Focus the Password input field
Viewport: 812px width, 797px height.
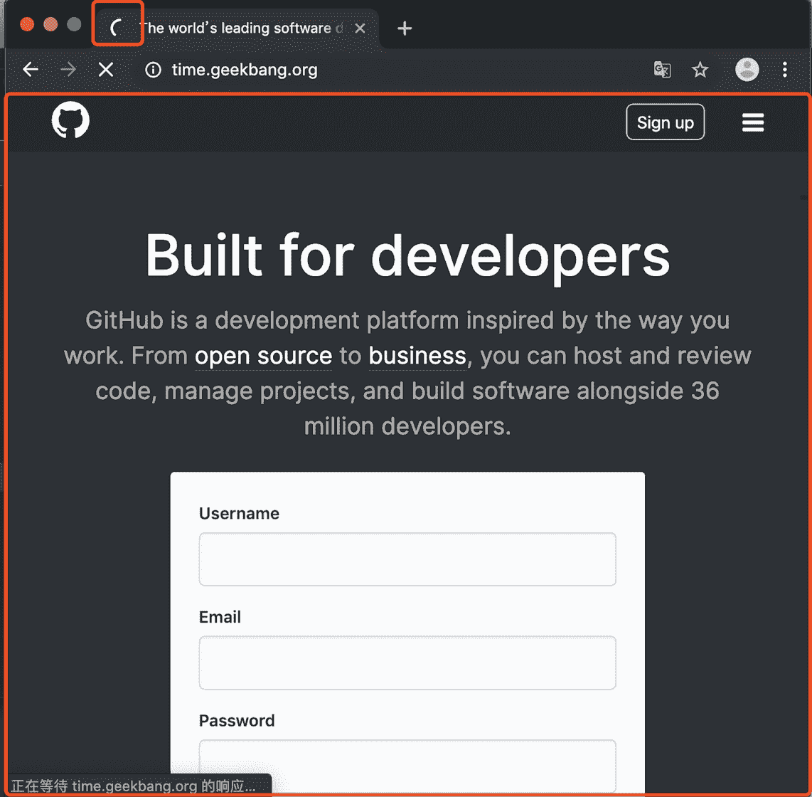pos(407,766)
